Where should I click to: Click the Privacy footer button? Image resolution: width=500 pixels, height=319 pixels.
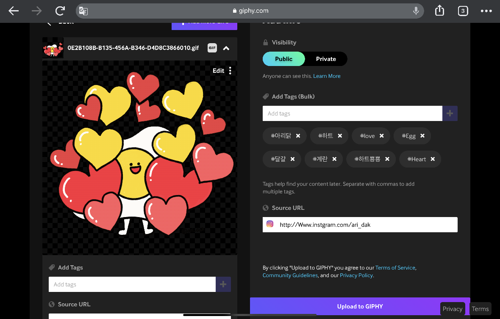pyautogui.click(x=452, y=309)
